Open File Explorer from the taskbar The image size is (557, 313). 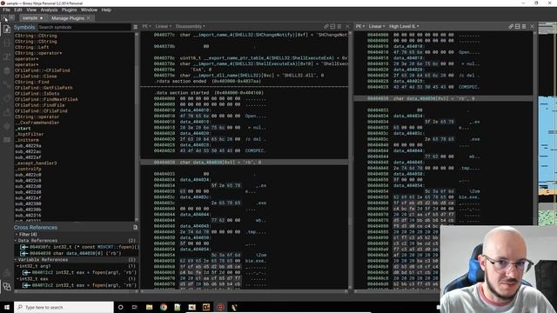coord(149,307)
